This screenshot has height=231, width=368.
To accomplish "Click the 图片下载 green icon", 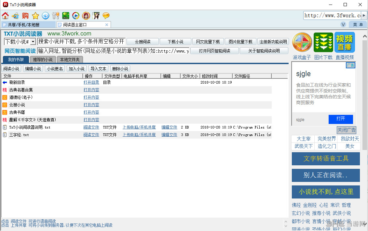I will pyautogui.click(x=323, y=42).
